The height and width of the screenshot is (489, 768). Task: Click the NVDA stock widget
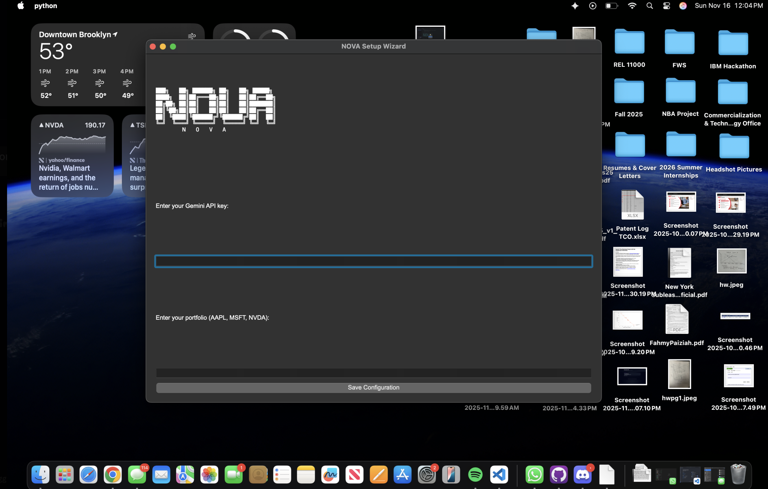tap(72, 155)
